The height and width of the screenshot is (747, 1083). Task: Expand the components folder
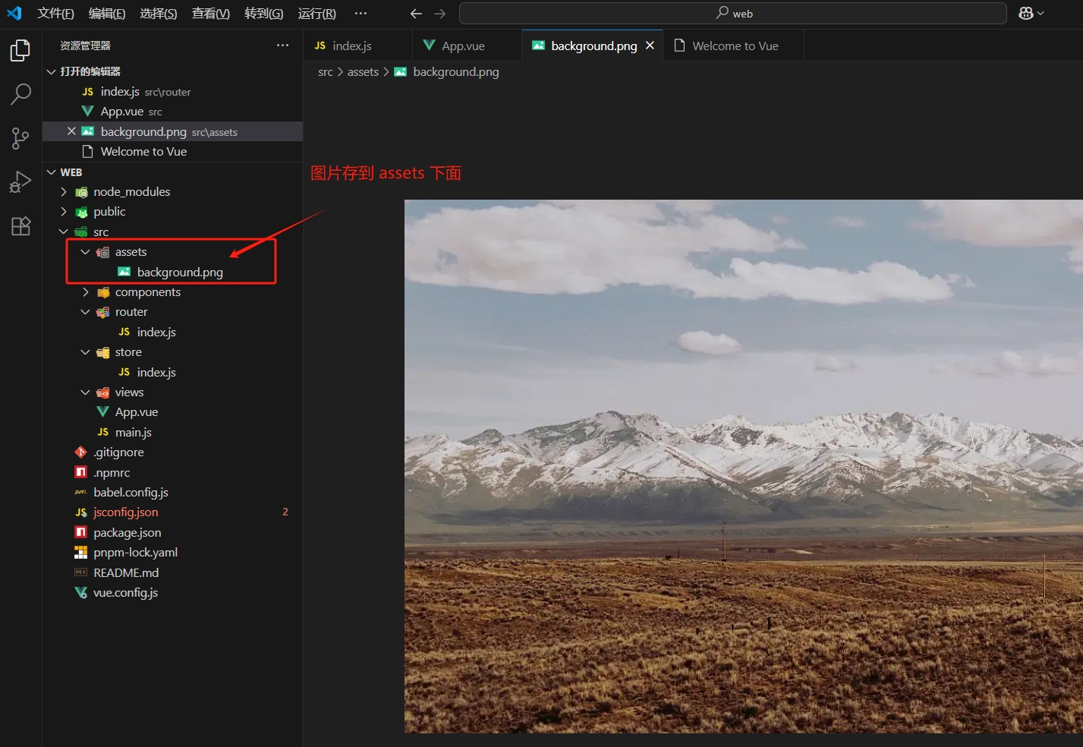(86, 292)
